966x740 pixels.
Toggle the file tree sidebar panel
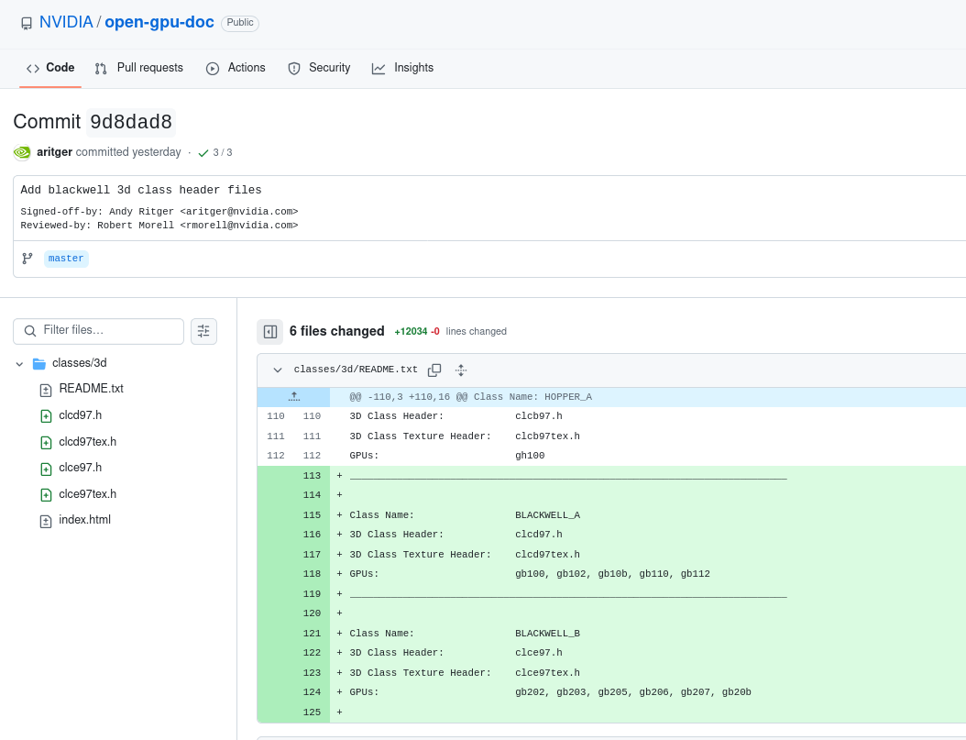tap(269, 332)
